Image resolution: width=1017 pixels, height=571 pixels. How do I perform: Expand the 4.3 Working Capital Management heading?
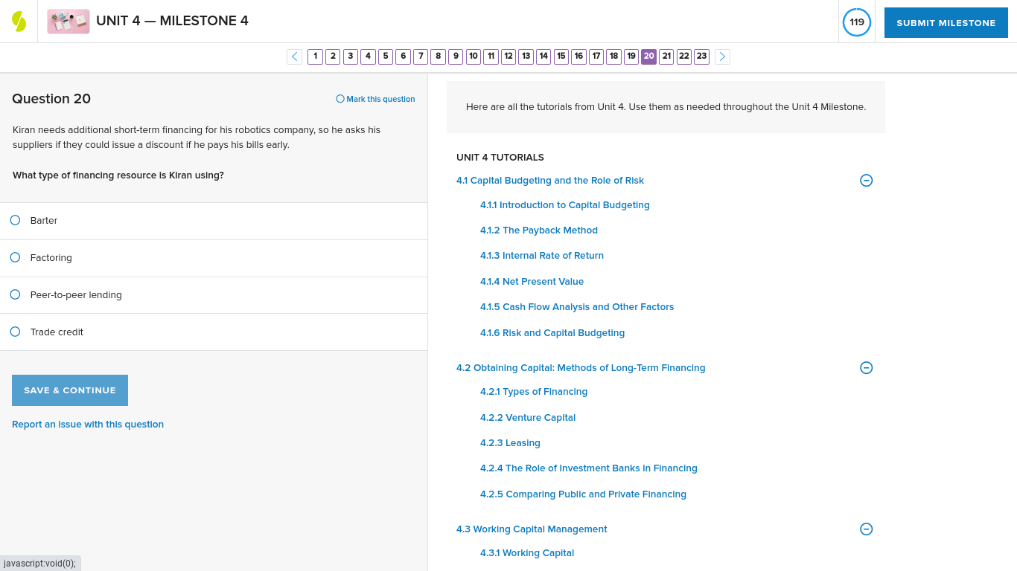[532, 529]
